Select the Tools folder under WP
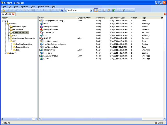Image resolution: width=167 pixels, height=125 pixels. 18,50
